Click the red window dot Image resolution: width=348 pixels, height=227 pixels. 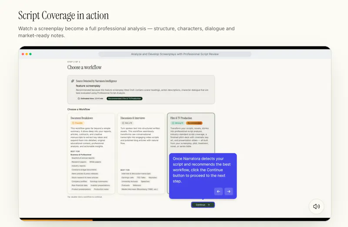pyautogui.click(x=23, y=54)
